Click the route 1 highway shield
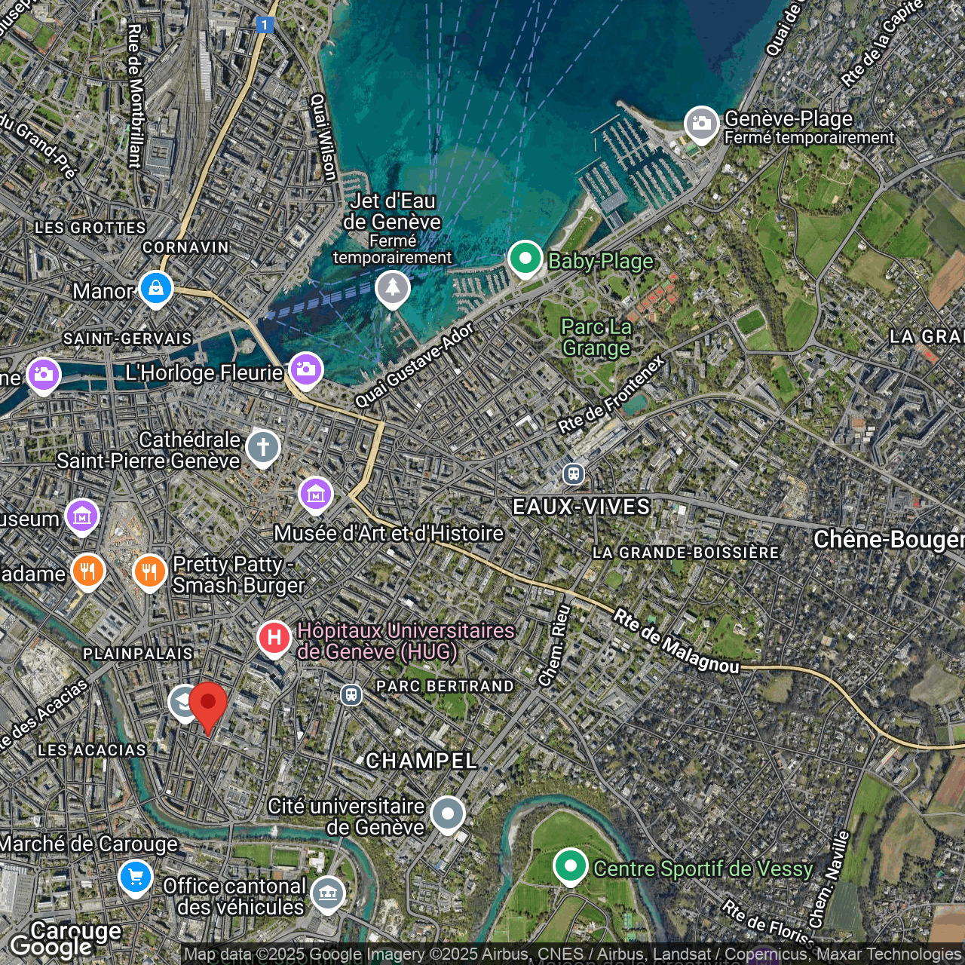965x965 pixels. tap(264, 26)
